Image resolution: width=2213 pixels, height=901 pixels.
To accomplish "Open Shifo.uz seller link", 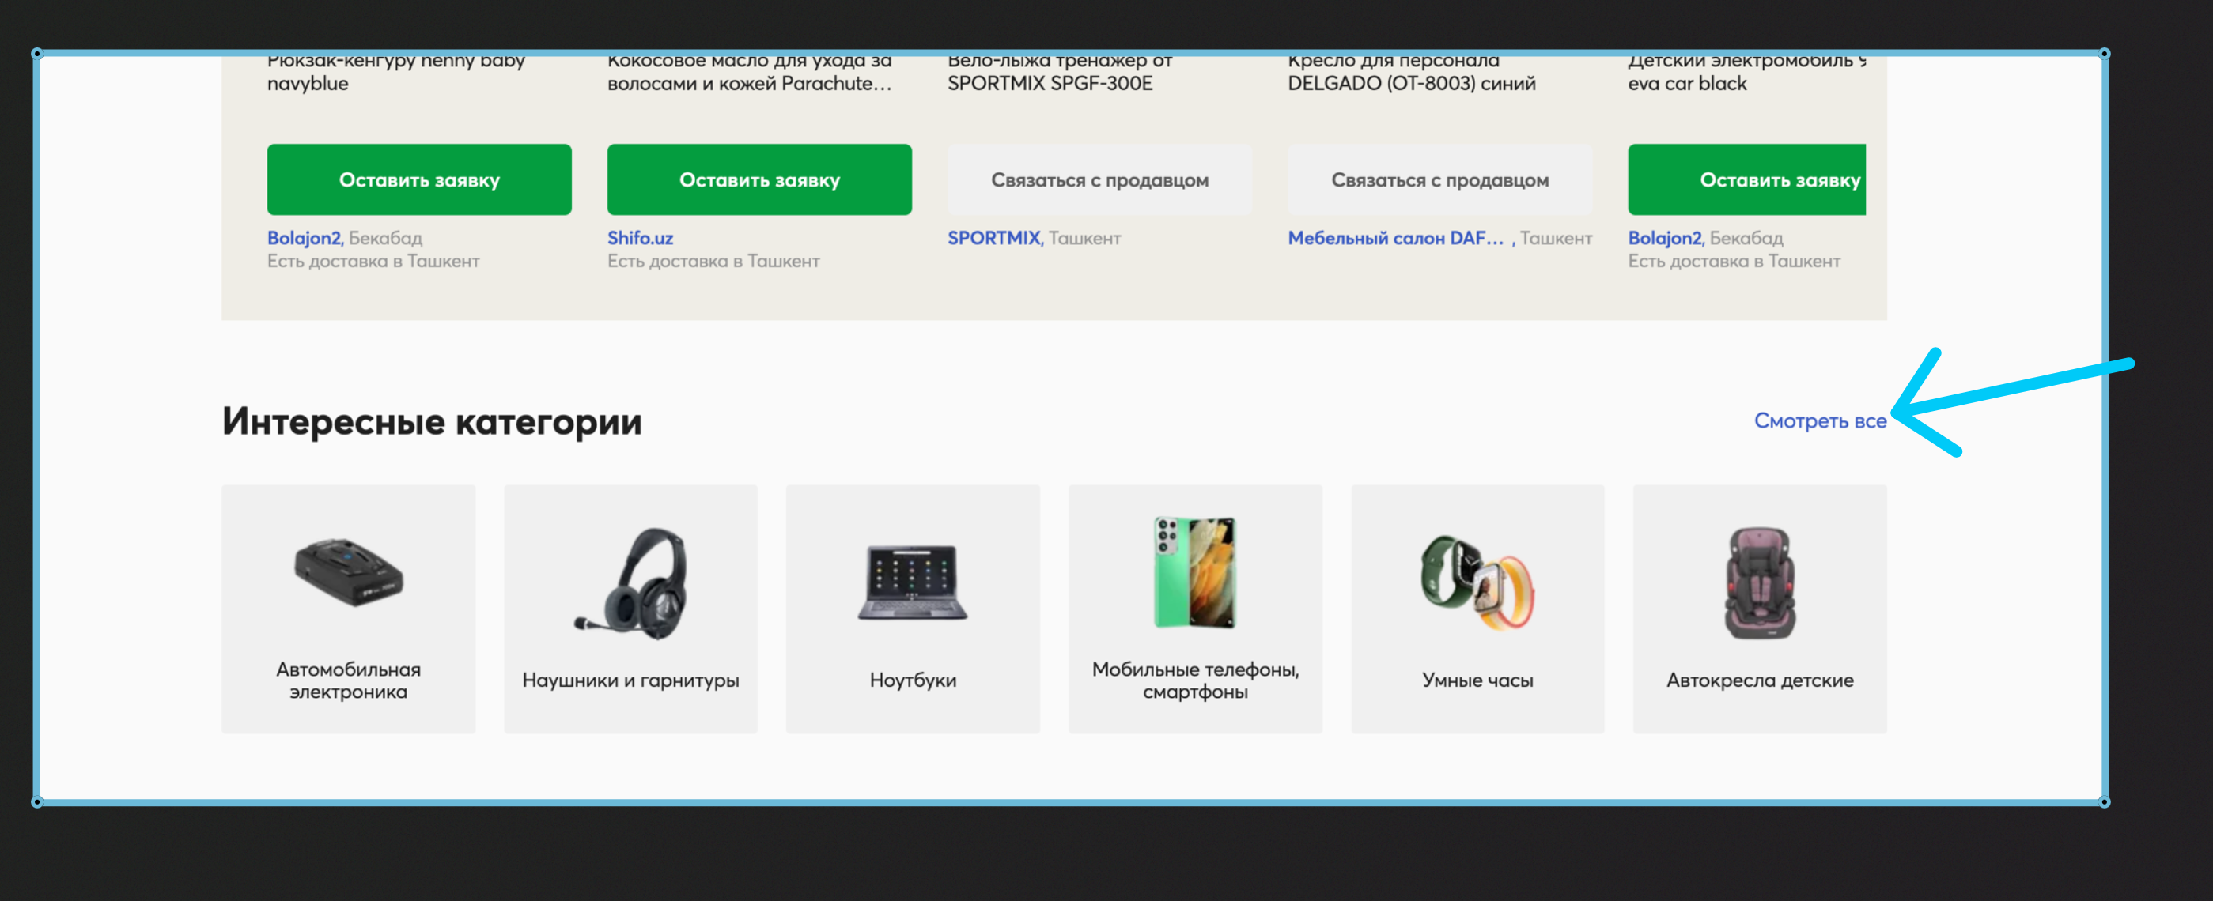I will point(640,239).
